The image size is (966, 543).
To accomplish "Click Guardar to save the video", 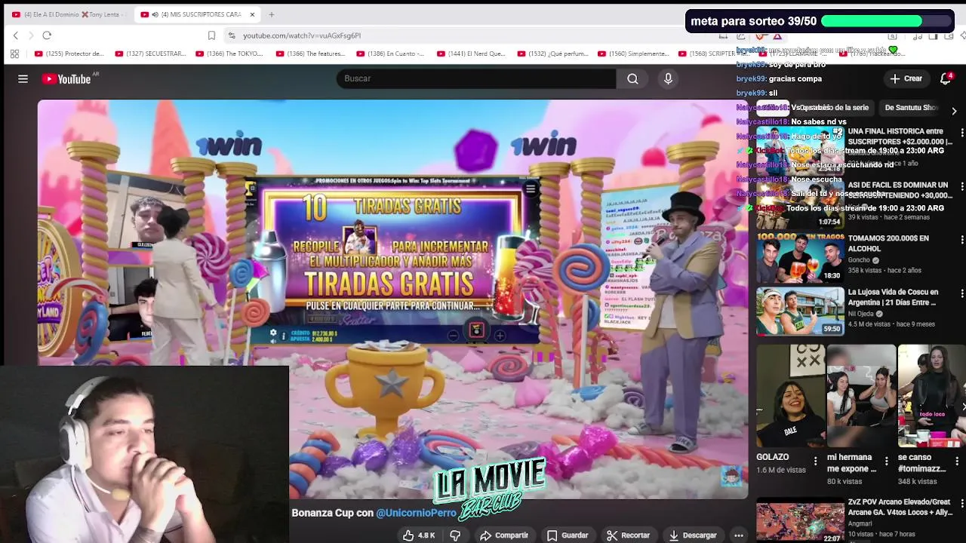I will tap(568, 535).
